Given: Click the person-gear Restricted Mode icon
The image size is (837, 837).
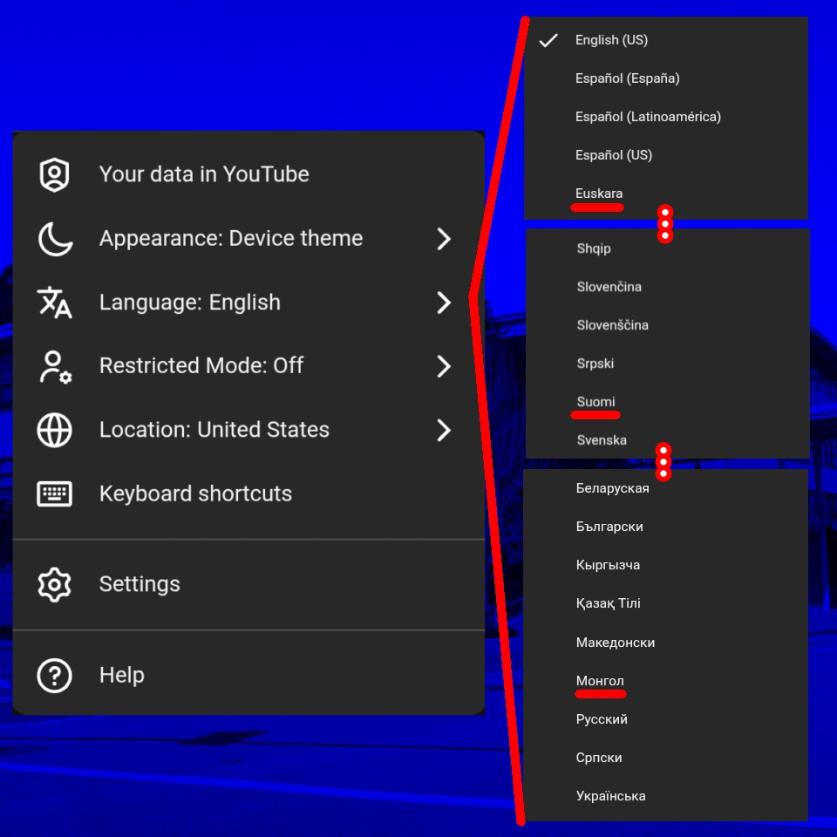Looking at the screenshot, I should (x=55, y=367).
